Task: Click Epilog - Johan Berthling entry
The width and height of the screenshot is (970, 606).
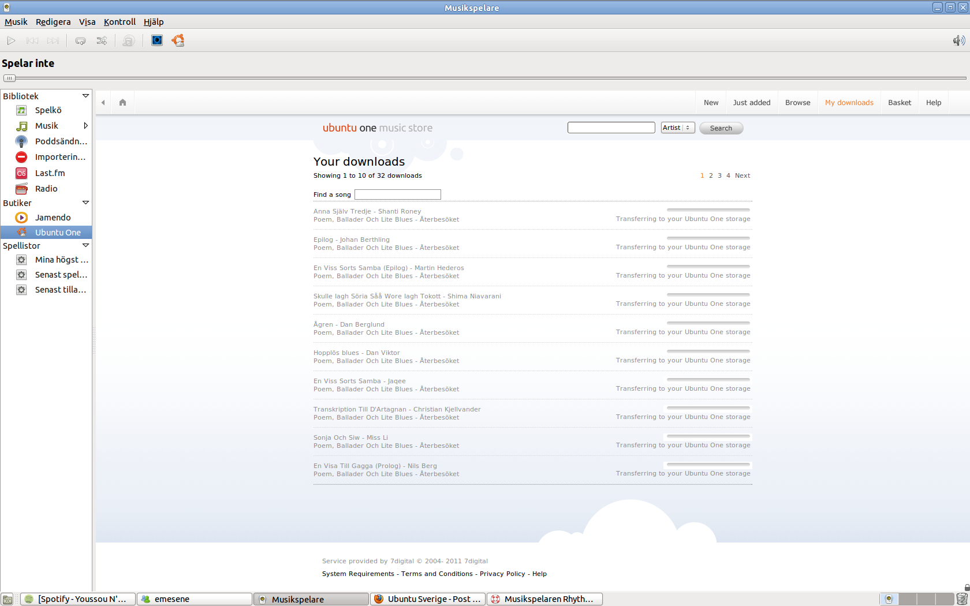Action: tap(351, 240)
